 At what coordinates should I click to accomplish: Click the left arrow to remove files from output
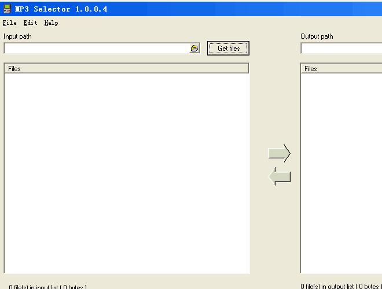tap(280, 177)
